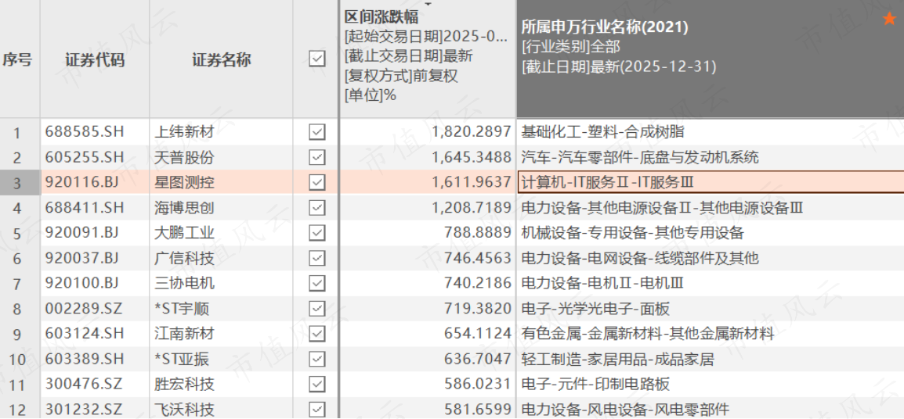This screenshot has width=904, height=419.
Task: Toggle checkbox for 飞沃科技 row
Action: coord(317,409)
